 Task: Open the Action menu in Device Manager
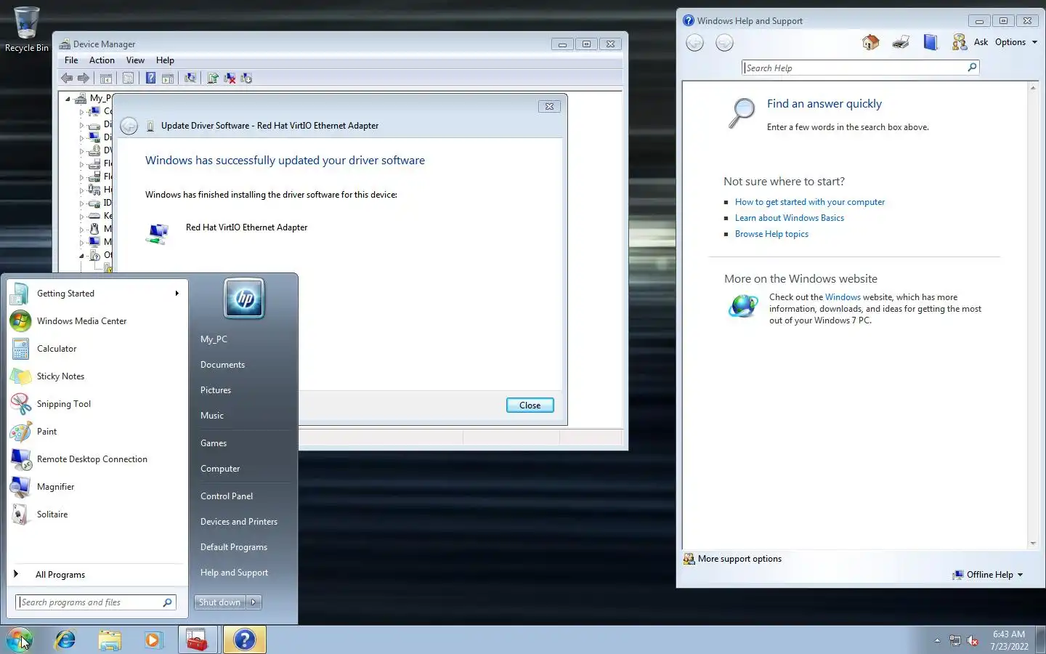click(x=102, y=60)
